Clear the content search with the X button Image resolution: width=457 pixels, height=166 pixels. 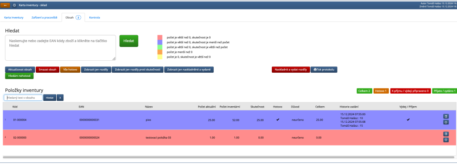coord(60,98)
